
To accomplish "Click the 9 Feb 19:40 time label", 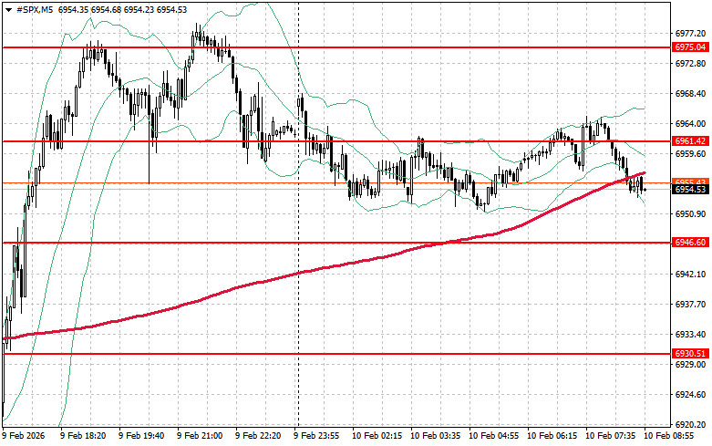I will click(x=144, y=437).
